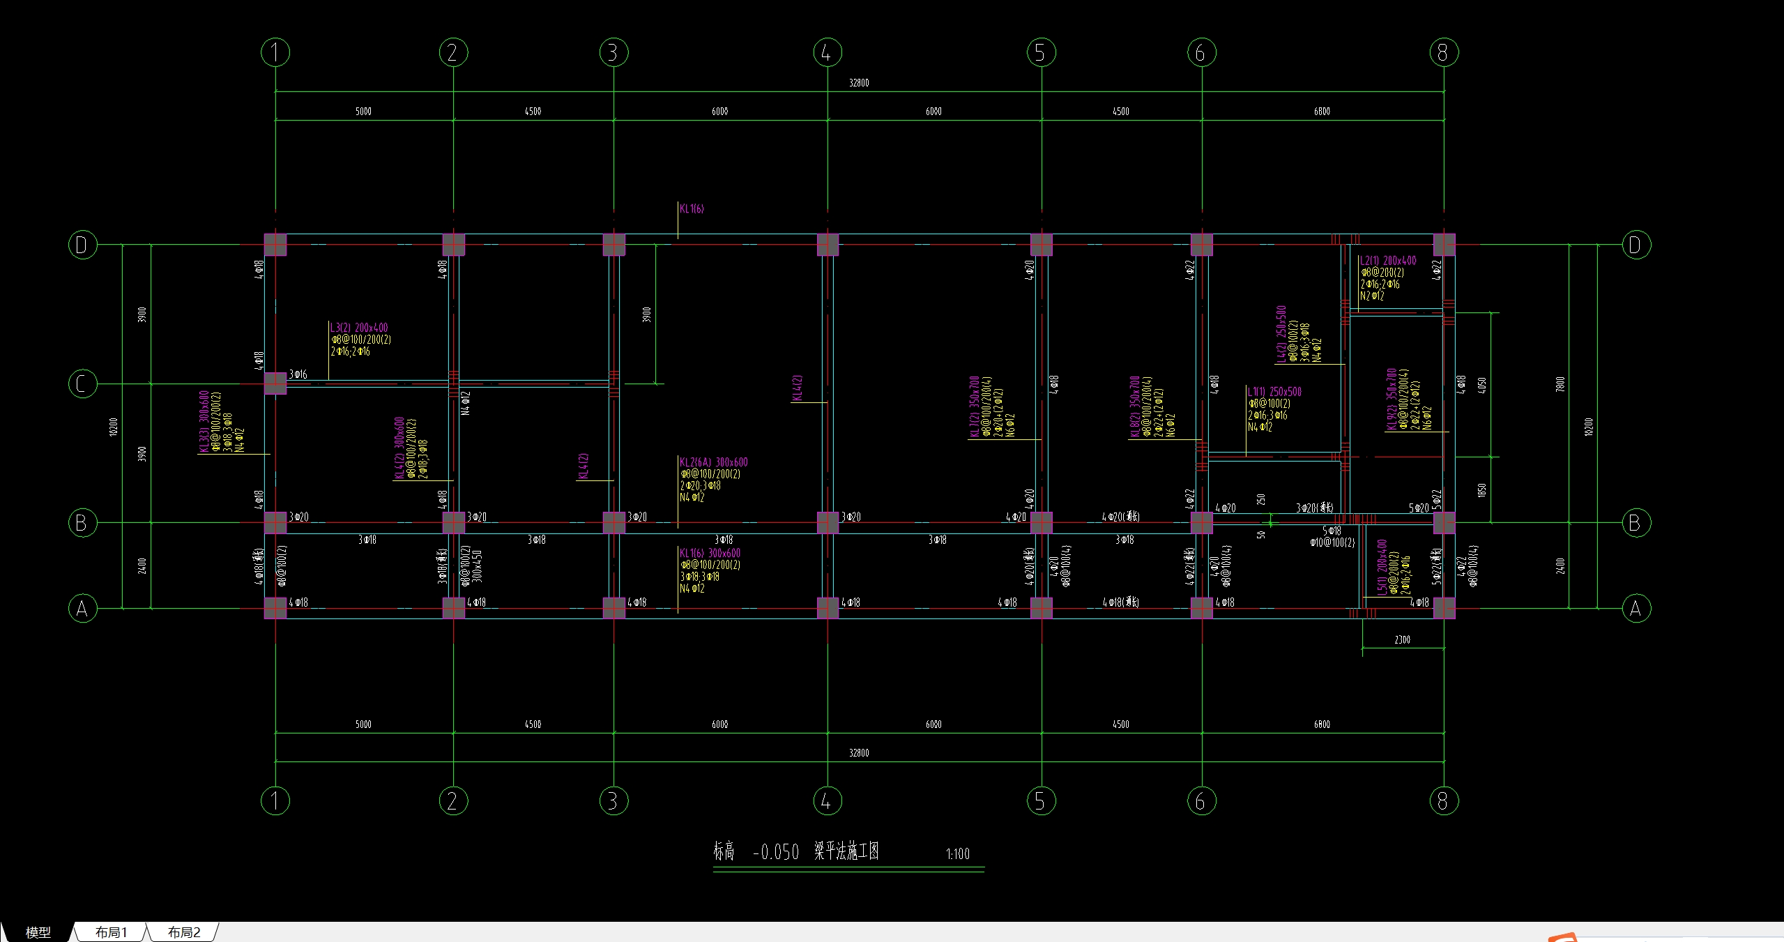Select the column at axes A and 8
The height and width of the screenshot is (942, 1784).
(x=1444, y=608)
